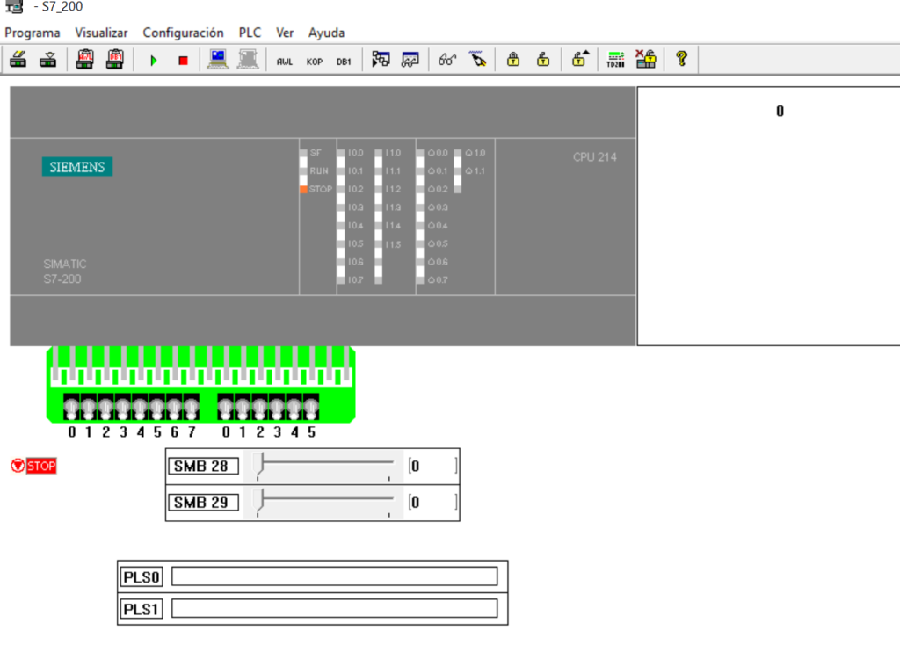900x645 pixels.
Task: Open the Programa menu
Action: [33, 33]
